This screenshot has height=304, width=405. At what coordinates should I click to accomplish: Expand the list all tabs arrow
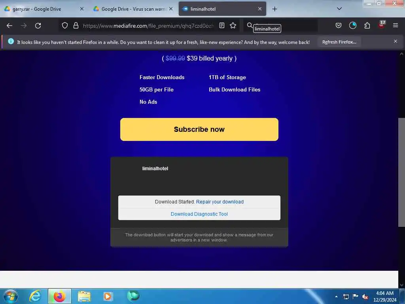click(x=339, y=9)
